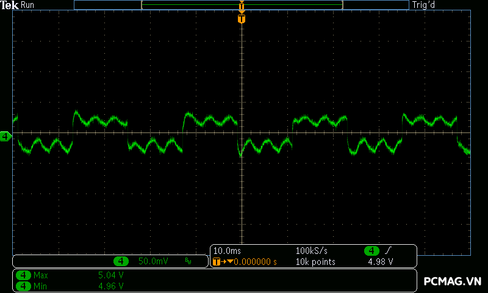Click the 10k points record length
The height and width of the screenshot is (293, 488).
(315, 262)
